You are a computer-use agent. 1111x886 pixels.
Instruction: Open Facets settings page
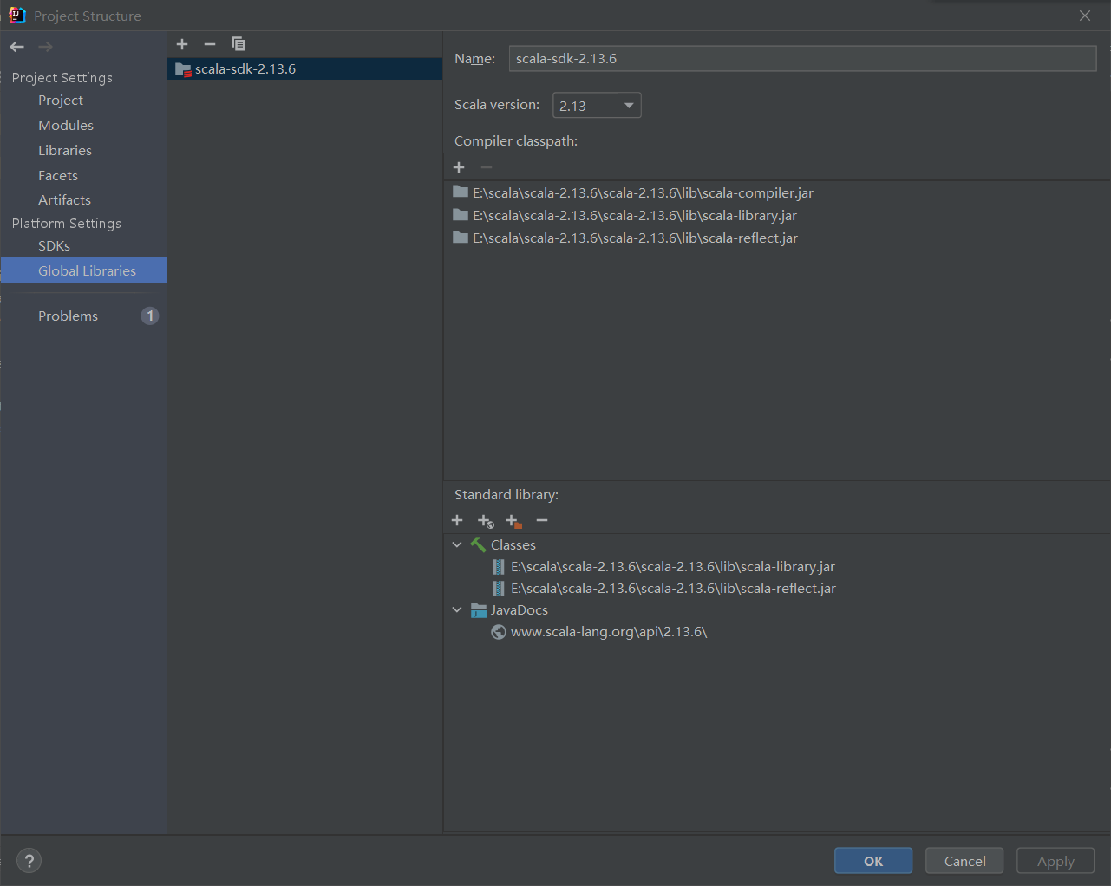pyautogui.click(x=58, y=176)
